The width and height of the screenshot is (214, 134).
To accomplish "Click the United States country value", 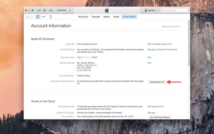I will (83, 76).
